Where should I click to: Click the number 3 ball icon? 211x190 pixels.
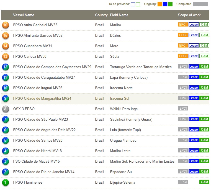coord(5,162)
